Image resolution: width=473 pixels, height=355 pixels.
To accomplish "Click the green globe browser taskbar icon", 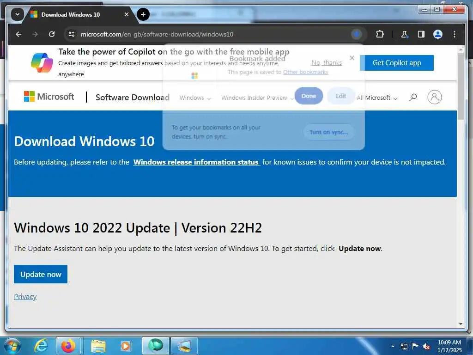I will coord(155,346).
